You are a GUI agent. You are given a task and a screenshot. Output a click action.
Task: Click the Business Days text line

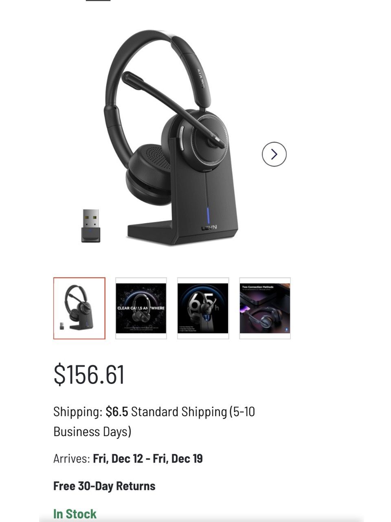tap(92, 432)
